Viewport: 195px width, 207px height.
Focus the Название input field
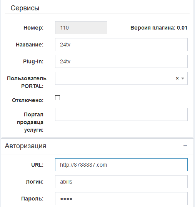[x=121, y=45]
